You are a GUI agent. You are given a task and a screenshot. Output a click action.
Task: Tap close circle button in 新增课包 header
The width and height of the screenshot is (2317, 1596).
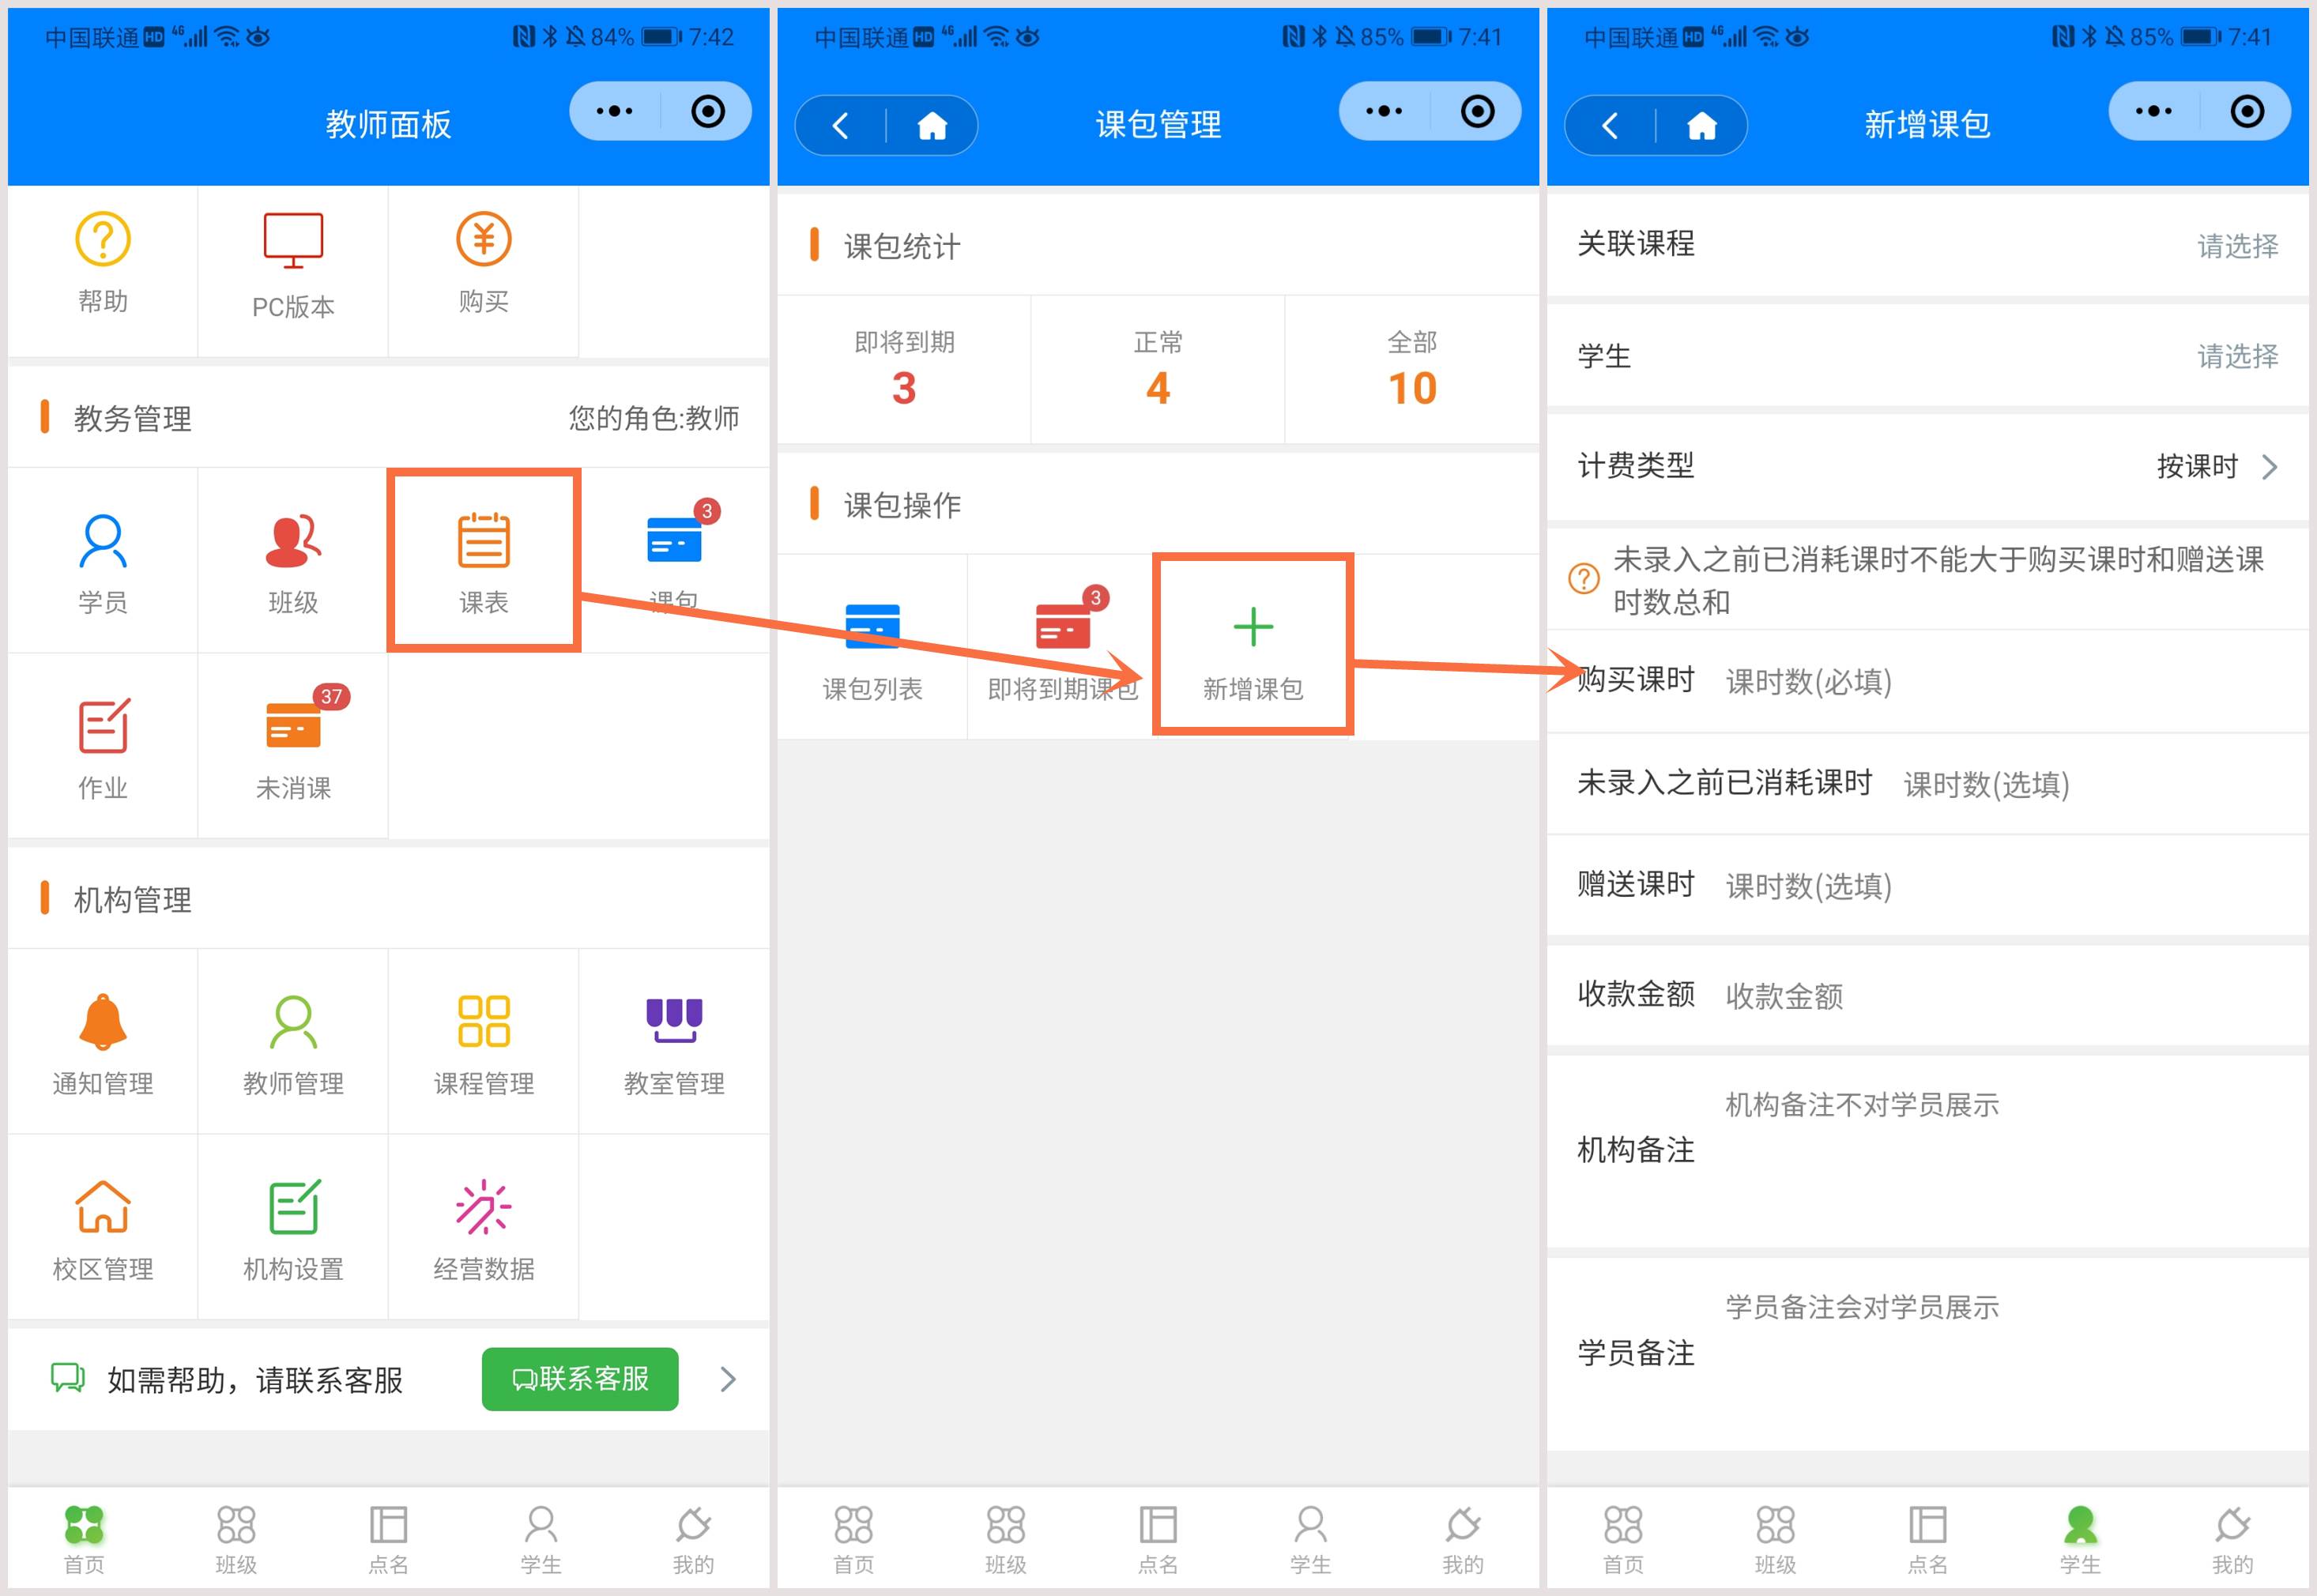click(2247, 111)
